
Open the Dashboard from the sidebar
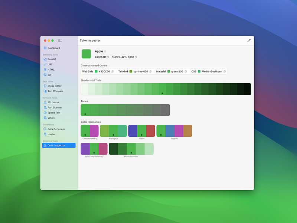pos(59,48)
